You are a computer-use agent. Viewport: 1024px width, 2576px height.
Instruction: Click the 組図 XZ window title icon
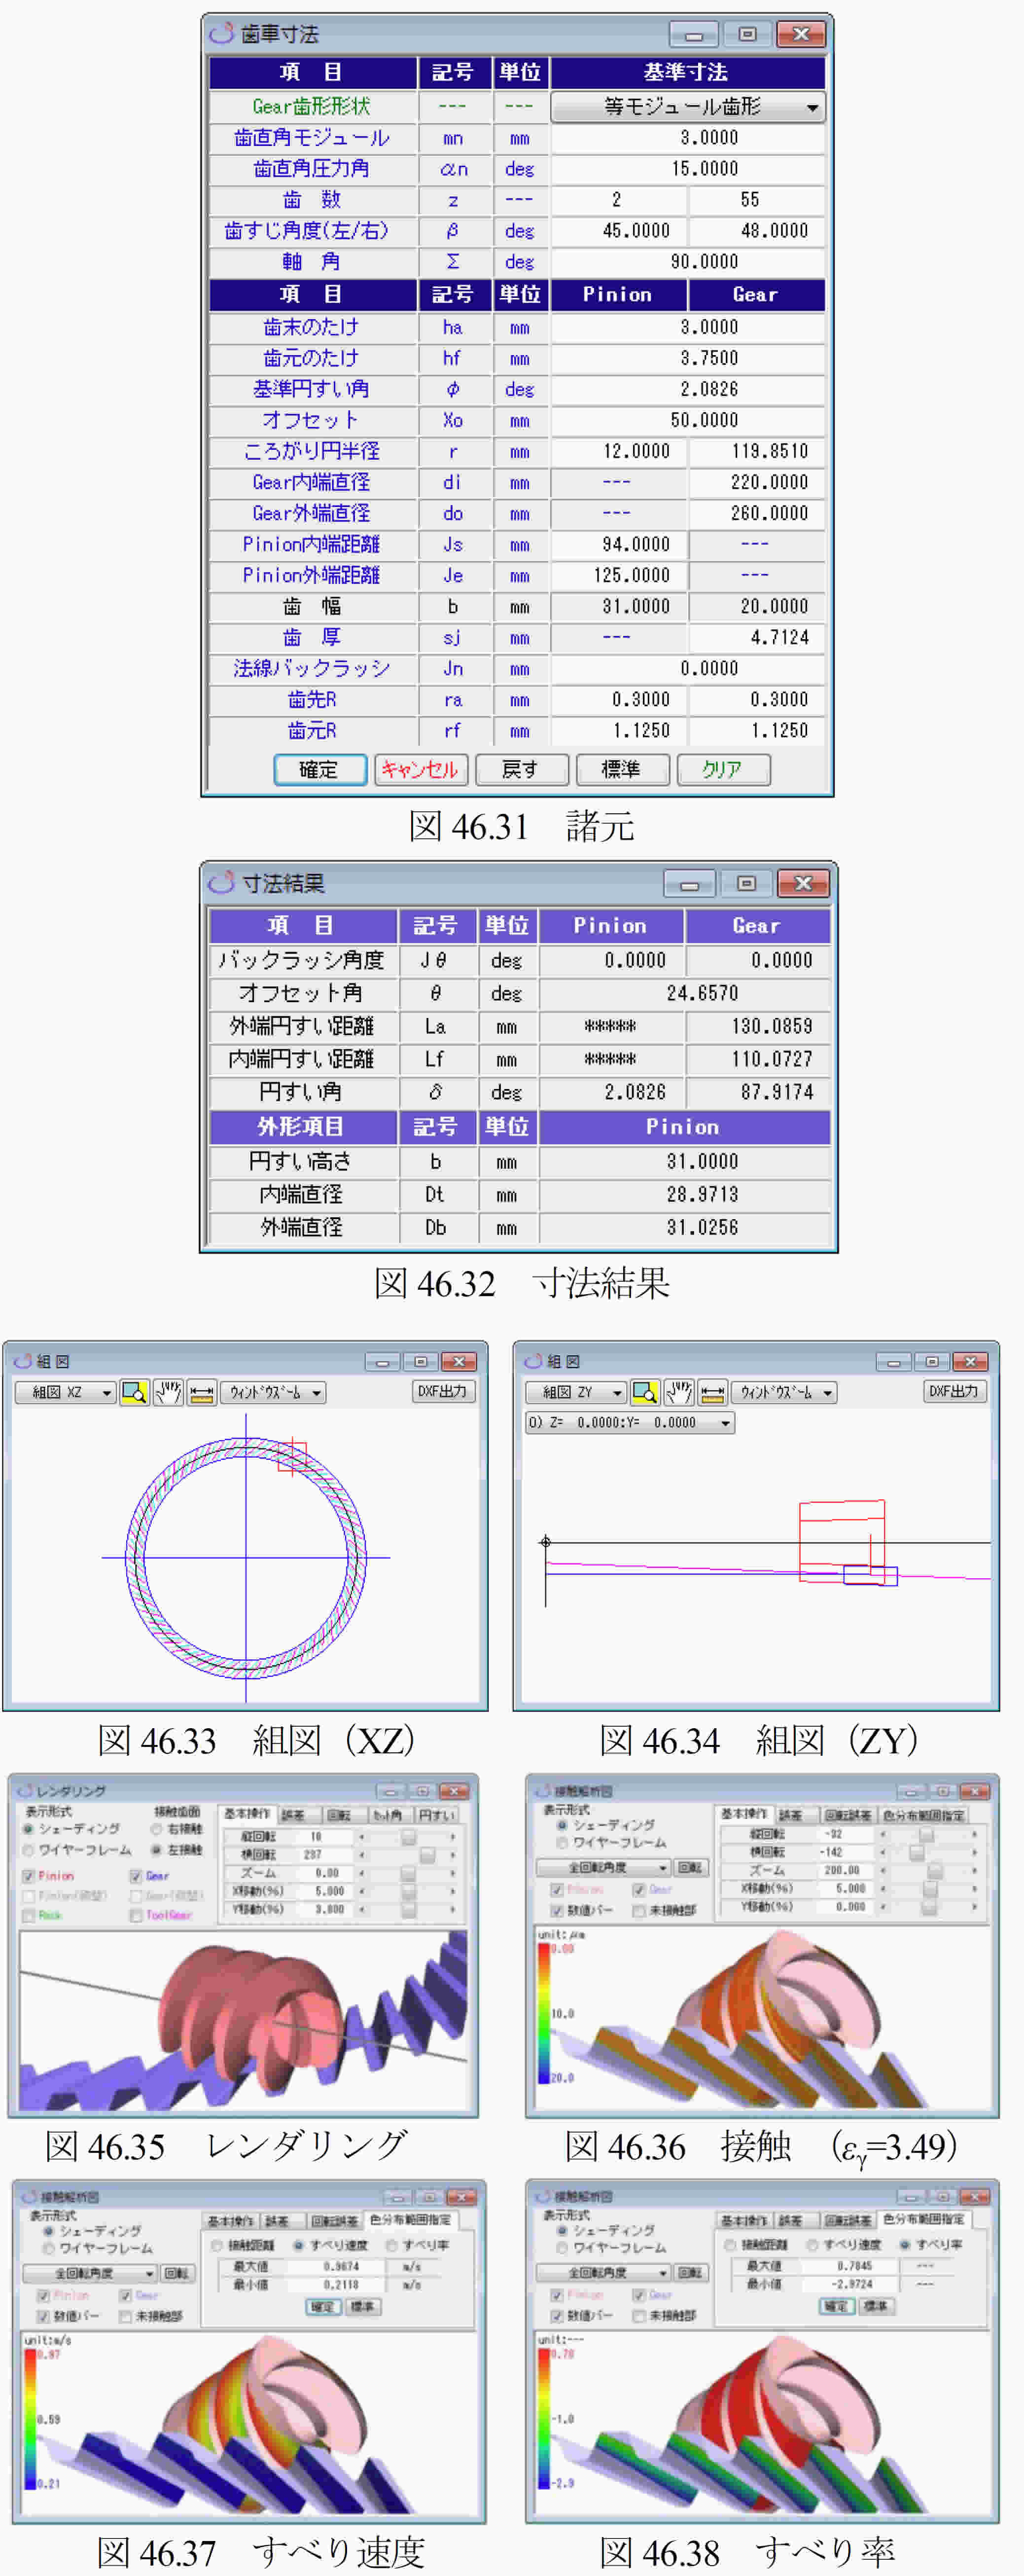[22, 1361]
